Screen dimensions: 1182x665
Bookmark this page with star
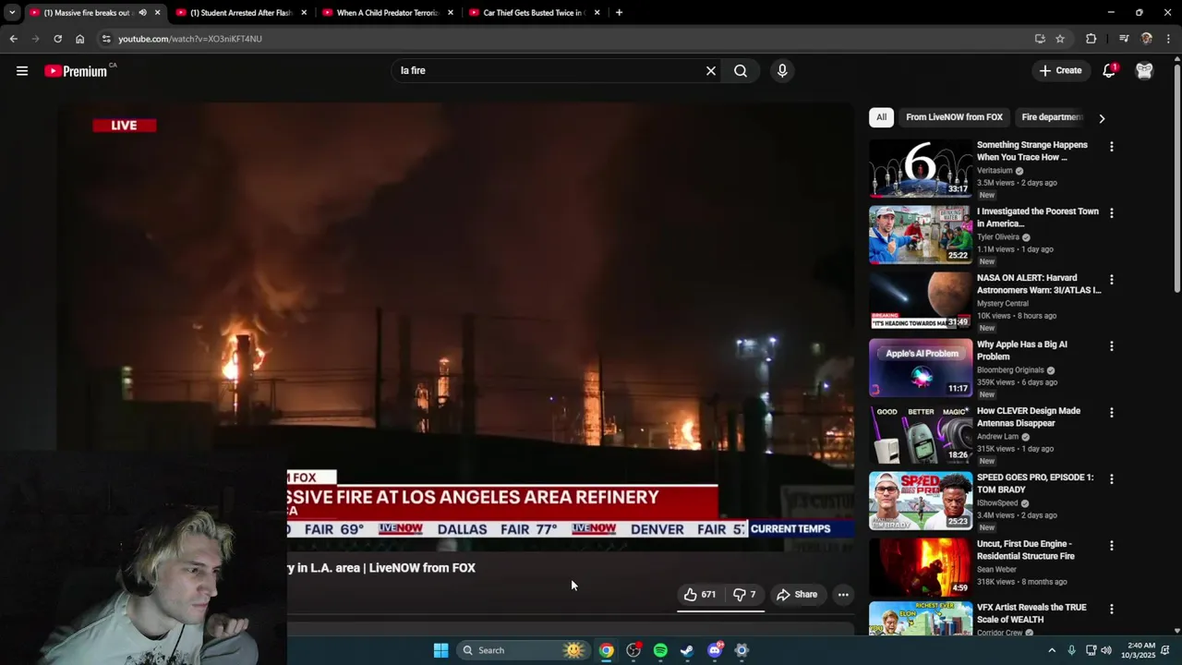(x=1060, y=39)
